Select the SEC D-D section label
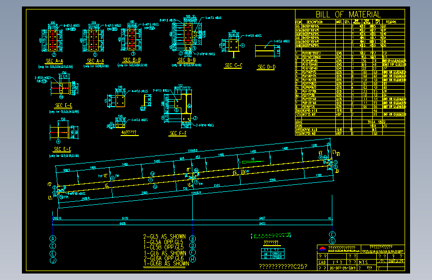This screenshot has width=432, height=280. coord(267,67)
